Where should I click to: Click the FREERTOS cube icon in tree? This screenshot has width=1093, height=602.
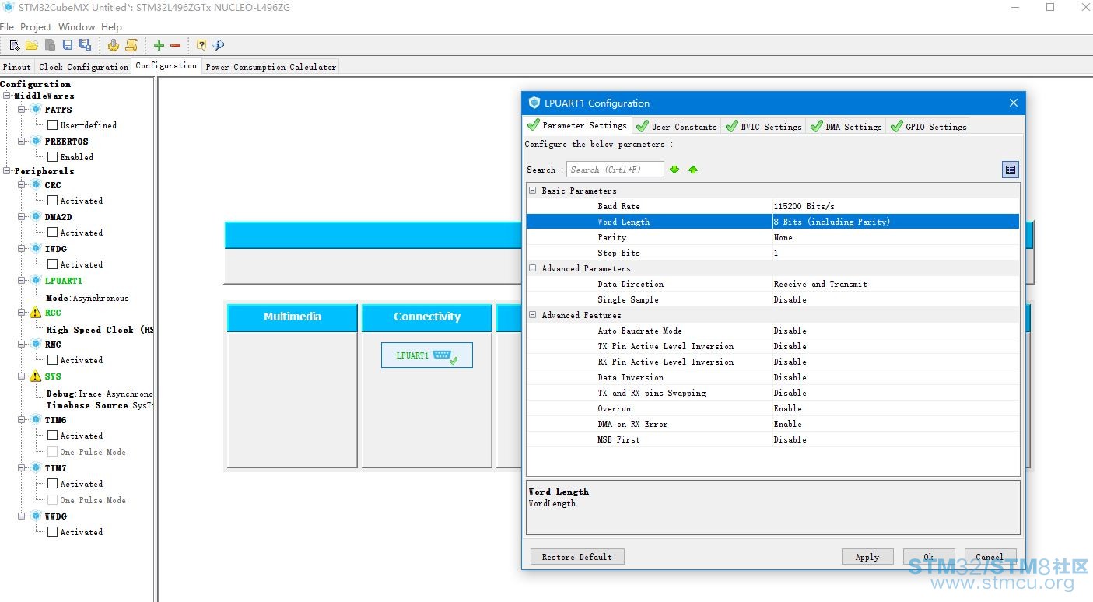pyautogui.click(x=35, y=142)
